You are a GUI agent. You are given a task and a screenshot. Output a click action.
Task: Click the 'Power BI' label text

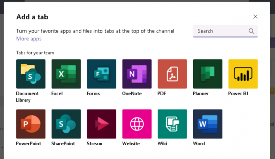click(x=238, y=93)
